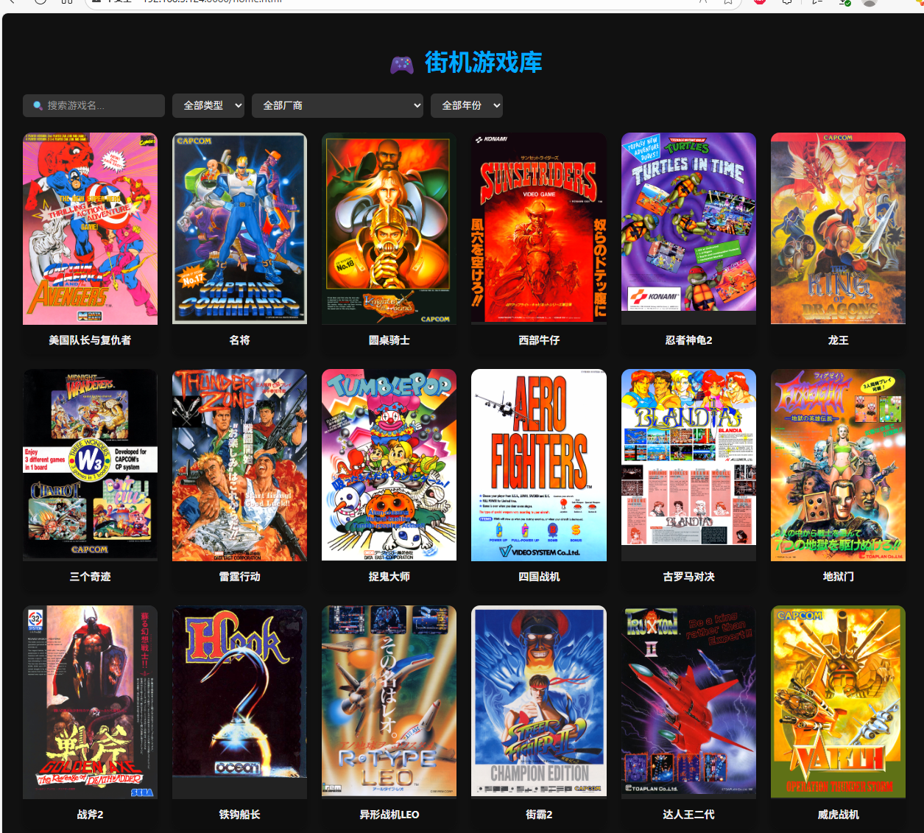Click the Sunset Riders poster image

pyautogui.click(x=539, y=228)
